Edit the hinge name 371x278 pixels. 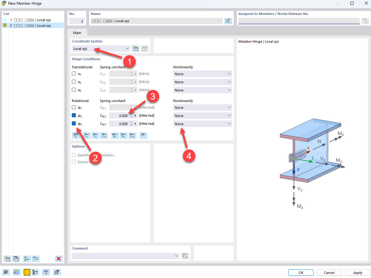click(228, 21)
